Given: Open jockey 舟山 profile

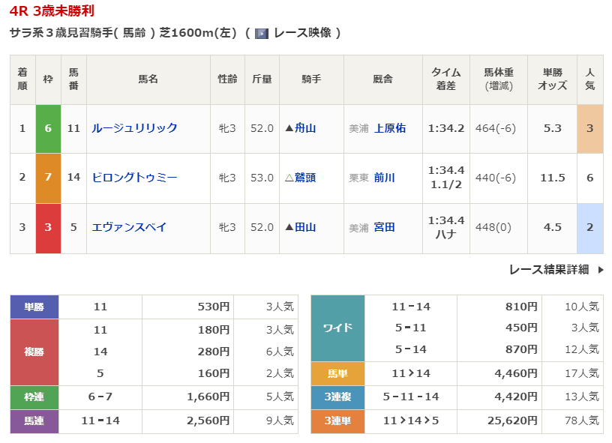Looking at the screenshot, I should 305,128.
